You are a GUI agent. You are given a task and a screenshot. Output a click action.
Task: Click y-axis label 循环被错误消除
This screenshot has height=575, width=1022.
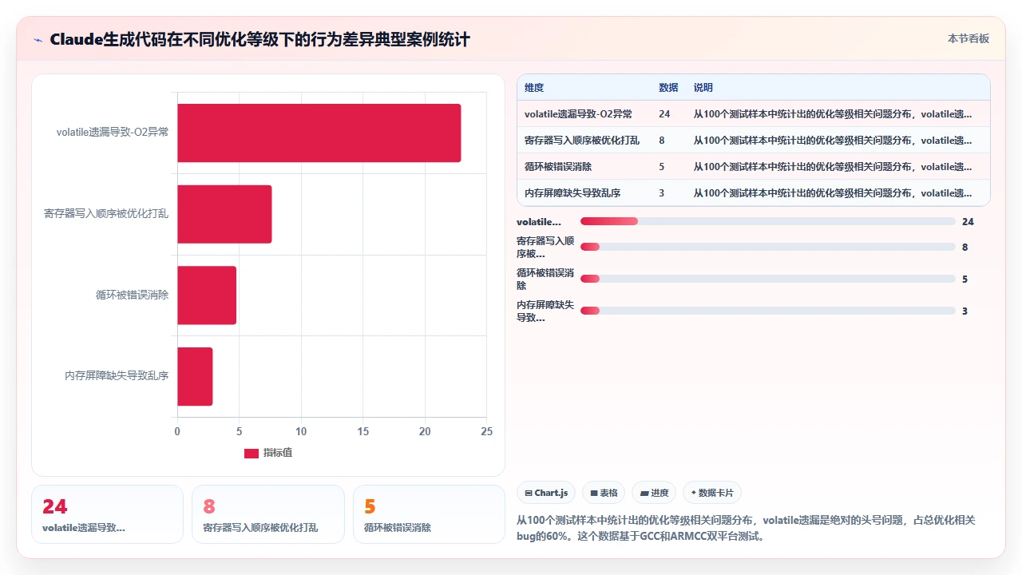pos(132,295)
